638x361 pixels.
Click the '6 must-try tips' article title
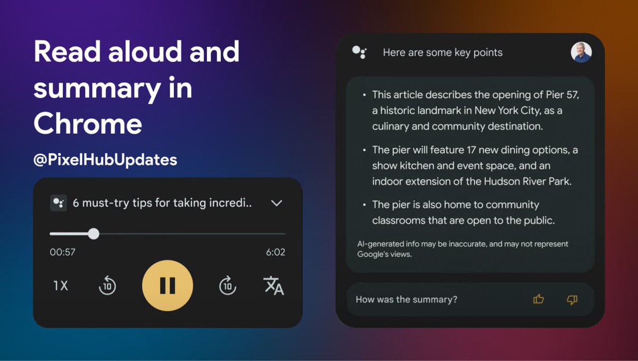click(x=162, y=203)
